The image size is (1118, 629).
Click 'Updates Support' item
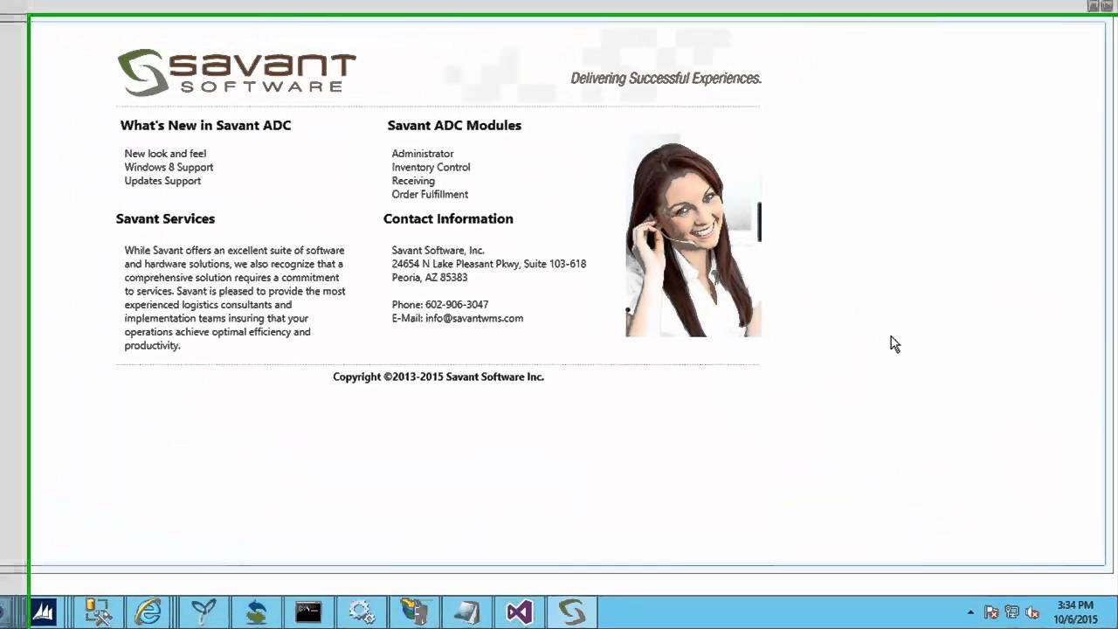coord(162,181)
